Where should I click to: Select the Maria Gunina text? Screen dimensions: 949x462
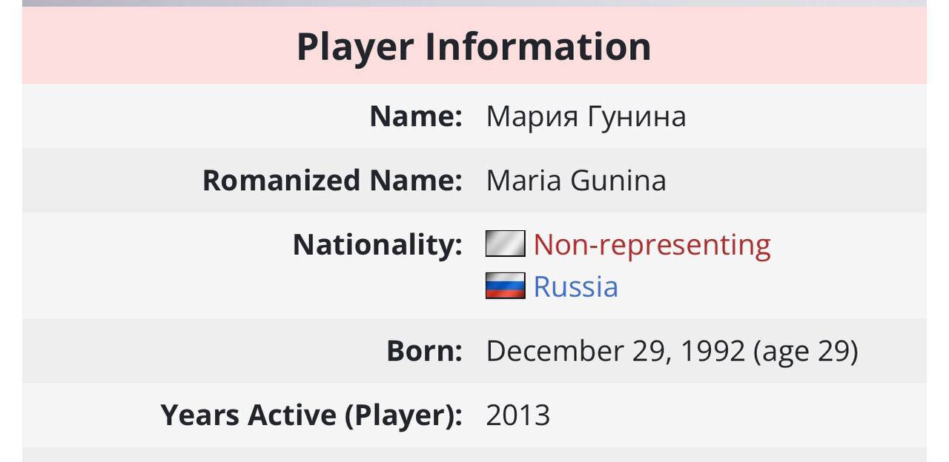coord(576,181)
